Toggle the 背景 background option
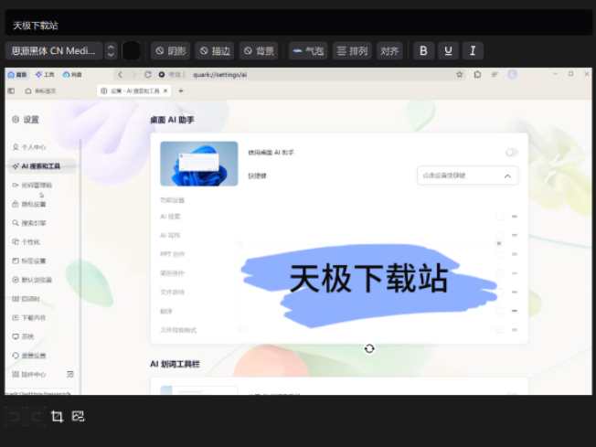Viewport: 596px width, 447px height. click(259, 50)
